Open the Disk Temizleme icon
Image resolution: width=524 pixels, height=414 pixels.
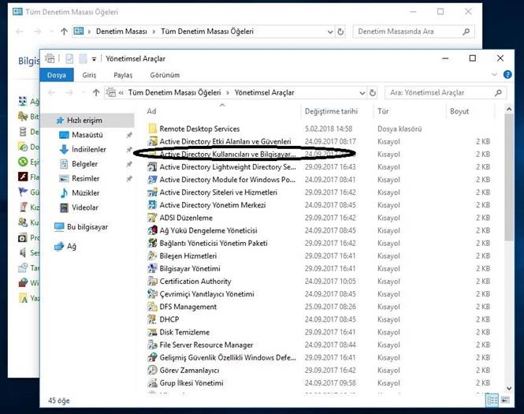[152, 332]
